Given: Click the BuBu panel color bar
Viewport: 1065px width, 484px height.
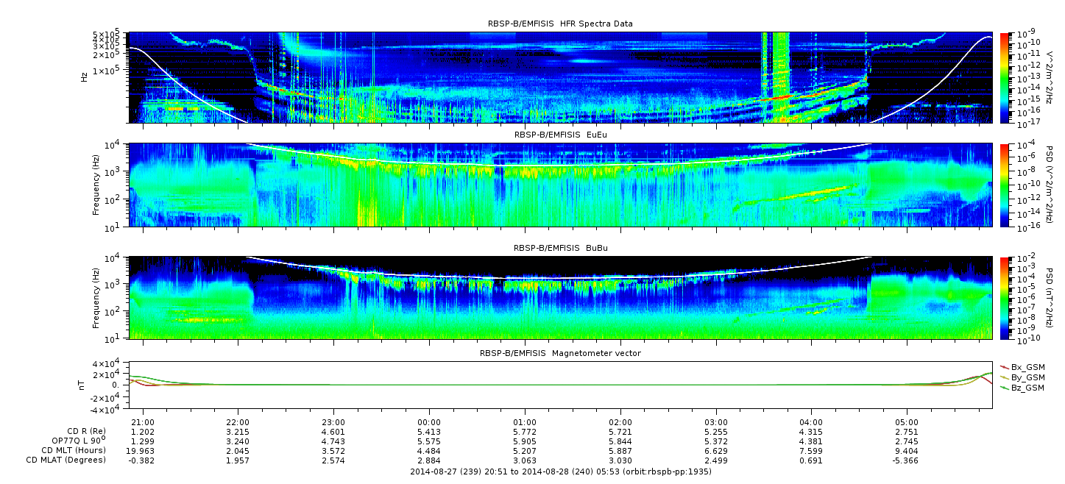Looking at the screenshot, I should click(x=1005, y=298).
